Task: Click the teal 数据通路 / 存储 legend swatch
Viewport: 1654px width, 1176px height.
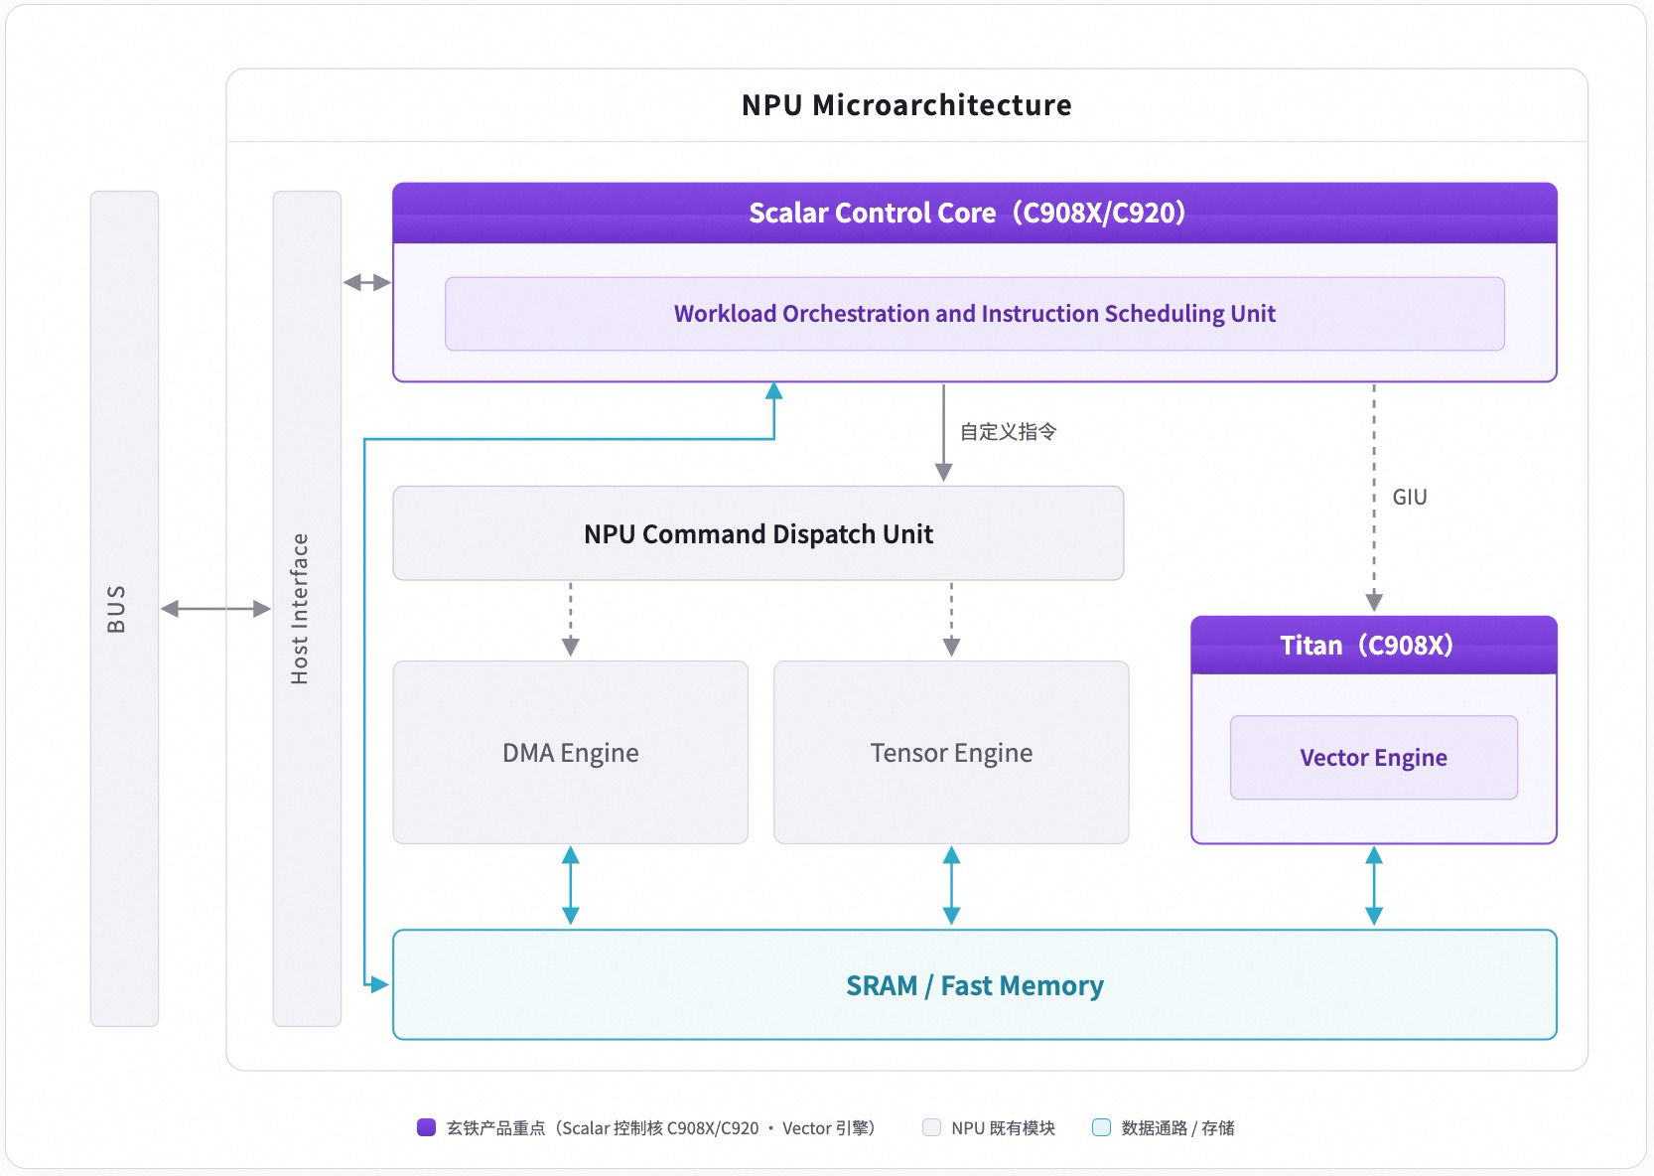Action: (1101, 1127)
